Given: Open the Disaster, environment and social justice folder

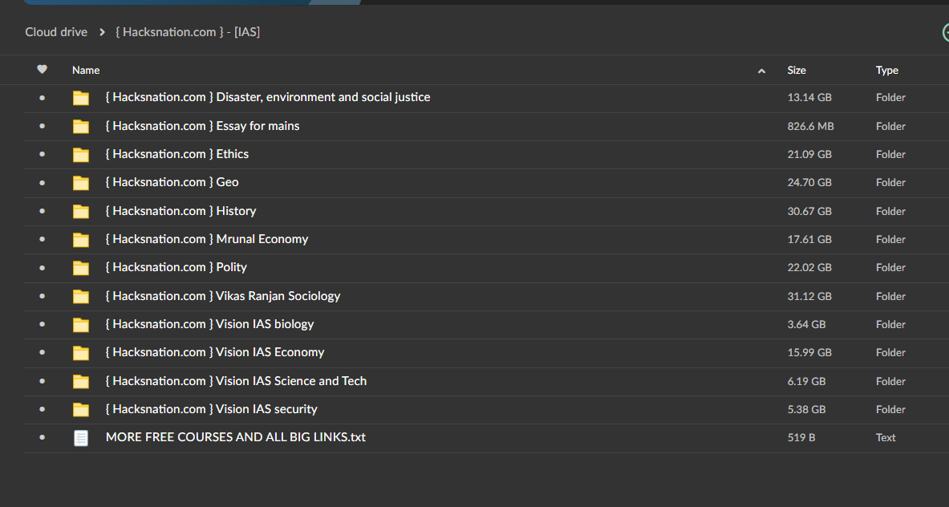Looking at the screenshot, I should pyautogui.click(x=267, y=97).
